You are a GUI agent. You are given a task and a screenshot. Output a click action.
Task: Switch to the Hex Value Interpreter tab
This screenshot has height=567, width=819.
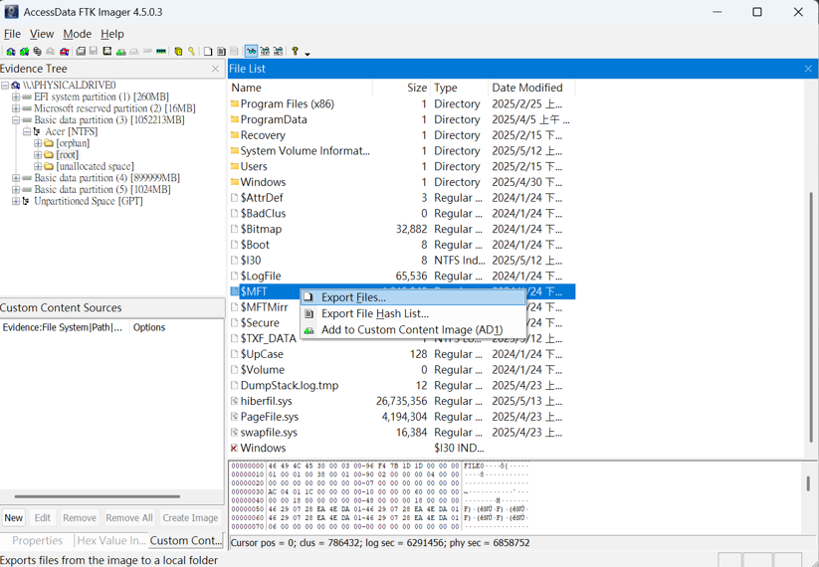point(111,541)
